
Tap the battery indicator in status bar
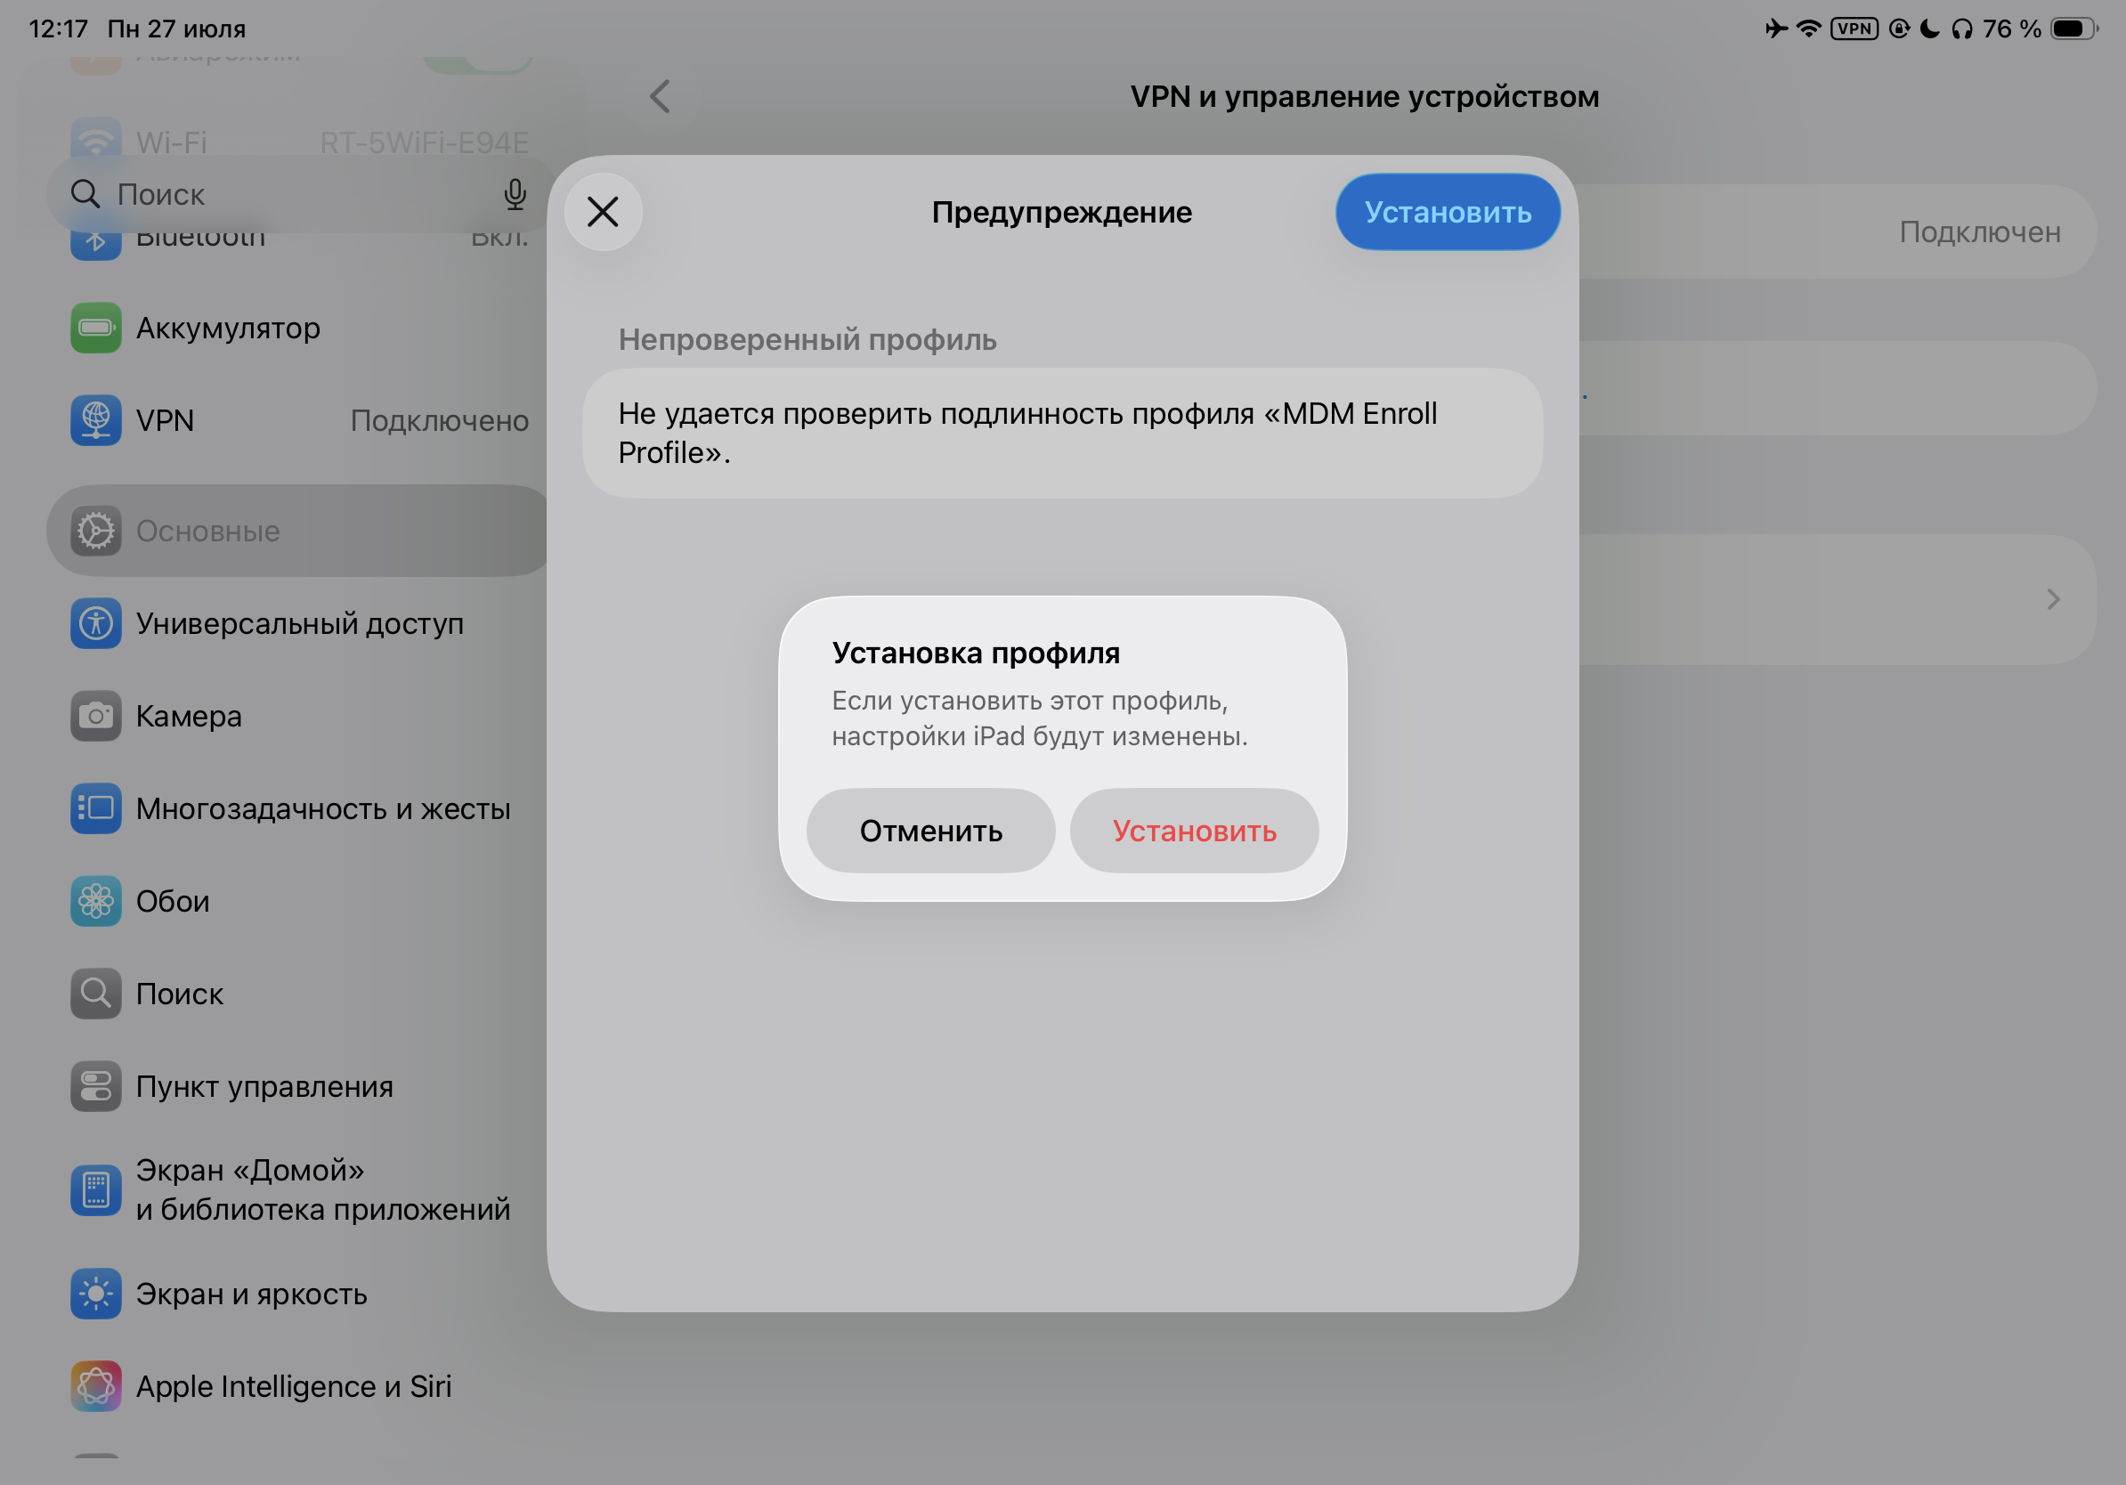[x=2074, y=28]
